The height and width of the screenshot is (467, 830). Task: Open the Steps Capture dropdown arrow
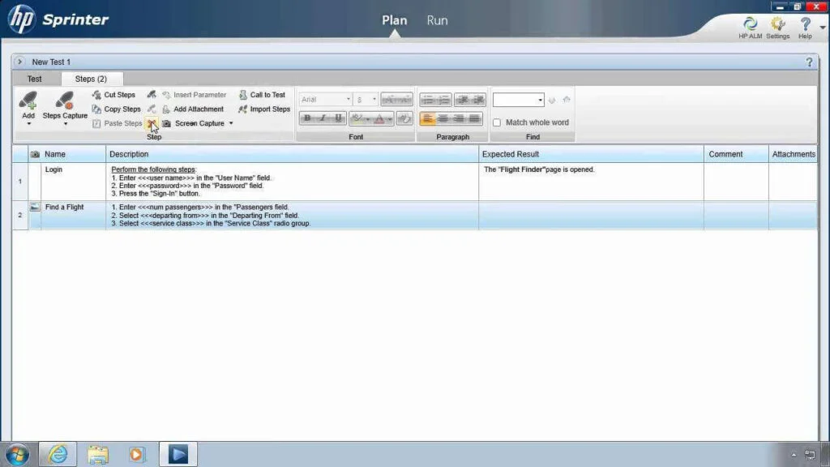point(65,124)
